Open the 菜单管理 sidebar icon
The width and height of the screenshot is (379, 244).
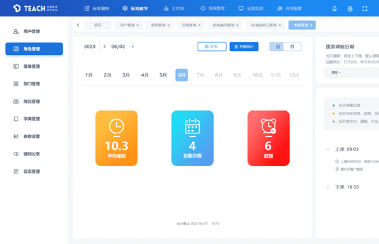pos(16,66)
